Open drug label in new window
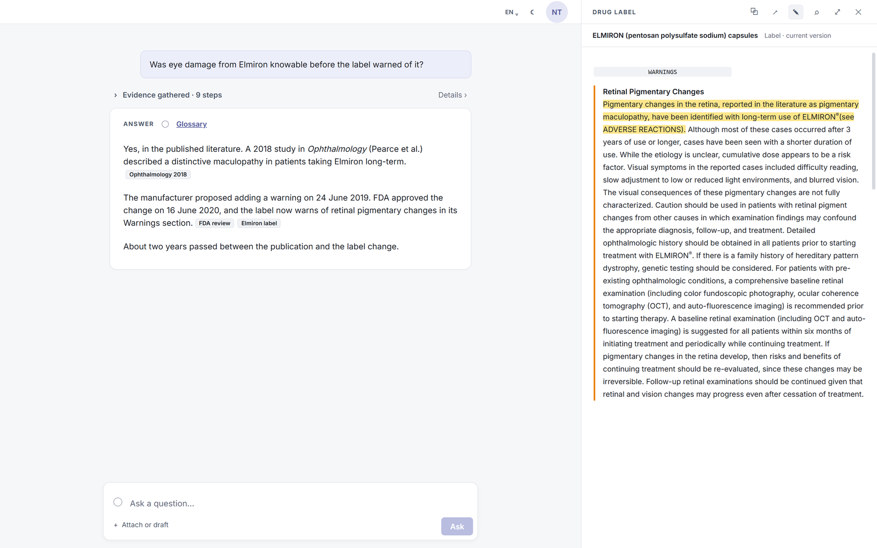 (x=775, y=12)
